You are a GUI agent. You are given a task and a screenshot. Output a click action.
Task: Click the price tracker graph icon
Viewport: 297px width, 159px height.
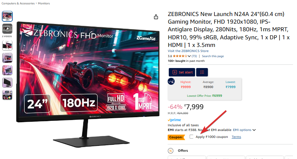(171, 82)
